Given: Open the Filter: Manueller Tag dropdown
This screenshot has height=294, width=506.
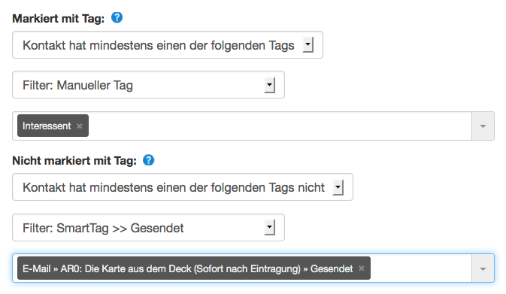Looking at the screenshot, I should pyautogui.click(x=148, y=85).
